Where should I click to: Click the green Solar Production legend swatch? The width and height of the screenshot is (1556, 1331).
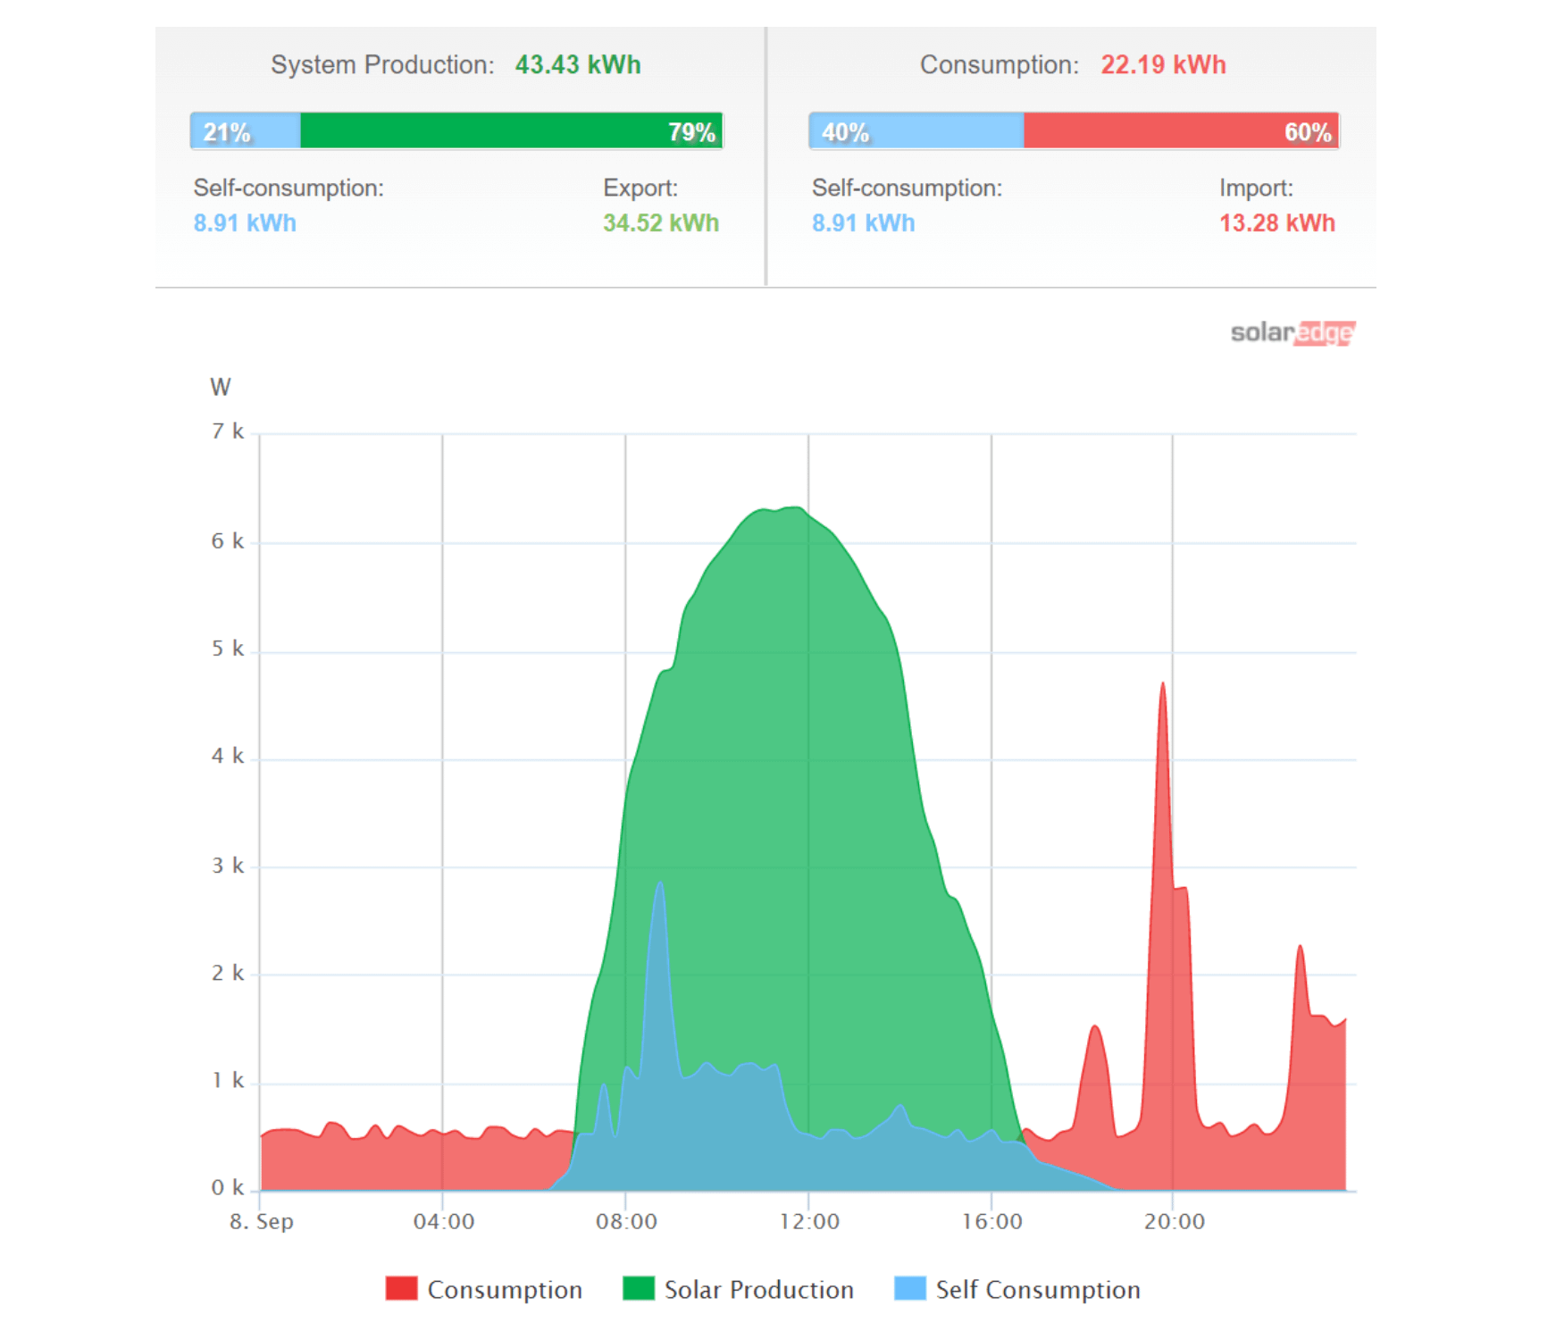639,1288
